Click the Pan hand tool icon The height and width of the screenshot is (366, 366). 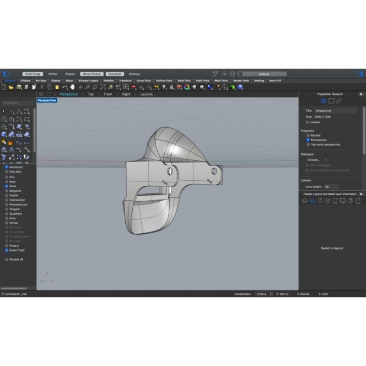(72, 87)
